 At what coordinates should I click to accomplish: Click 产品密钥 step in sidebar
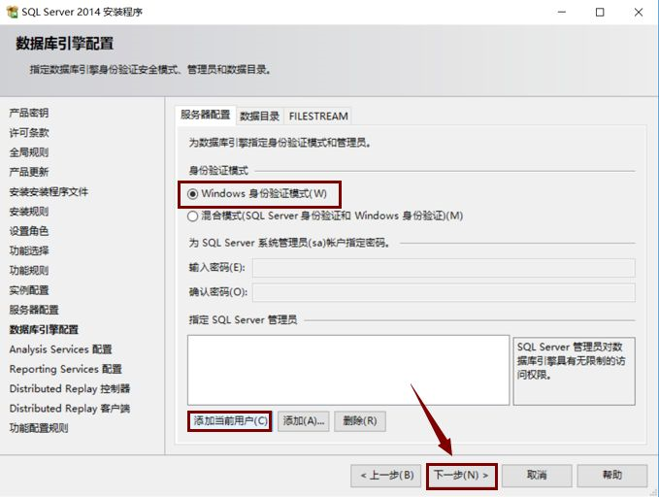(x=29, y=113)
